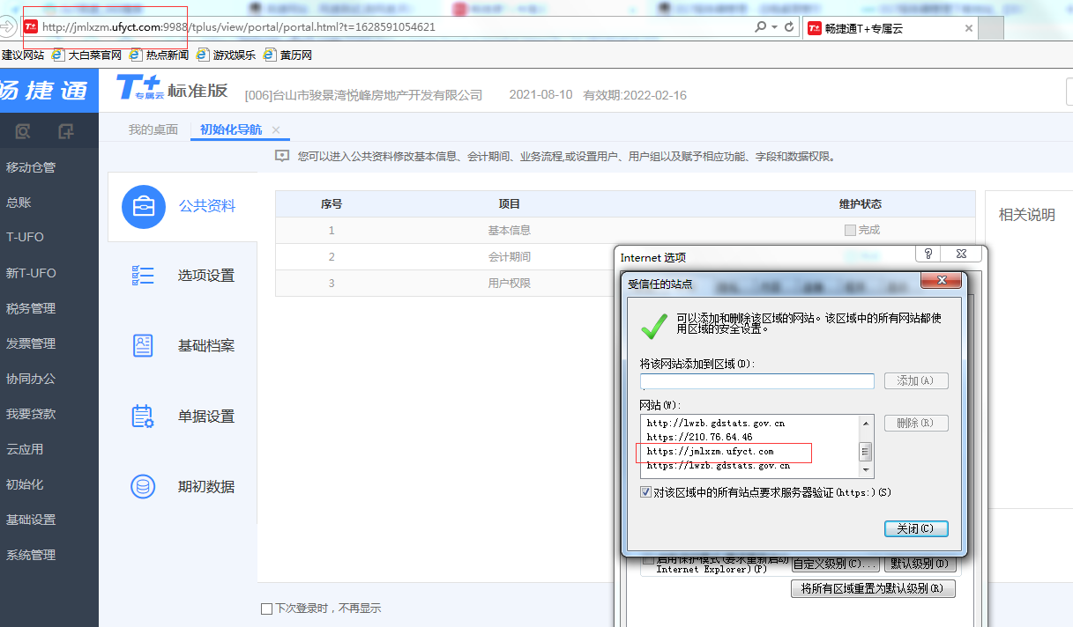
Task: Toggle the https server verification checkbox
Action: tap(646, 492)
